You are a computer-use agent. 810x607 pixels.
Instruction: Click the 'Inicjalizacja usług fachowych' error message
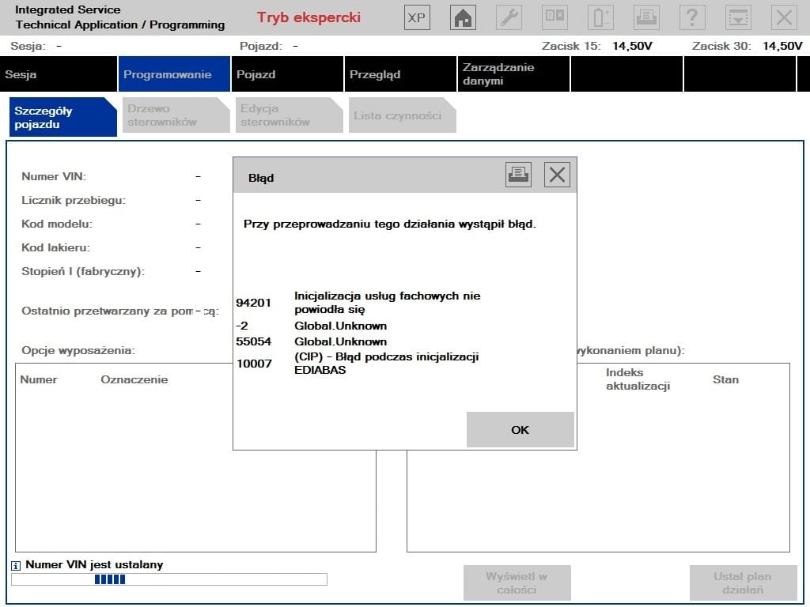click(x=388, y=303)
